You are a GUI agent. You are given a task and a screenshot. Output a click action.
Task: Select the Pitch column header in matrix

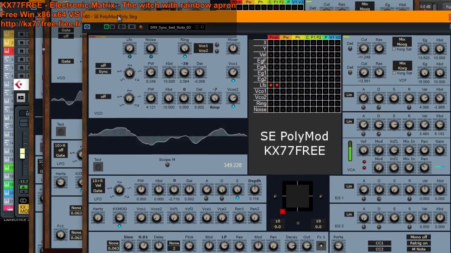click(274, 37)
